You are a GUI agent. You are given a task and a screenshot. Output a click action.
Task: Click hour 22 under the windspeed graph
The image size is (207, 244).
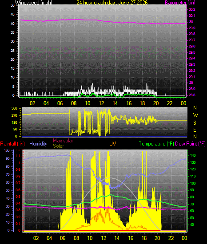click(x=170, y=103)
